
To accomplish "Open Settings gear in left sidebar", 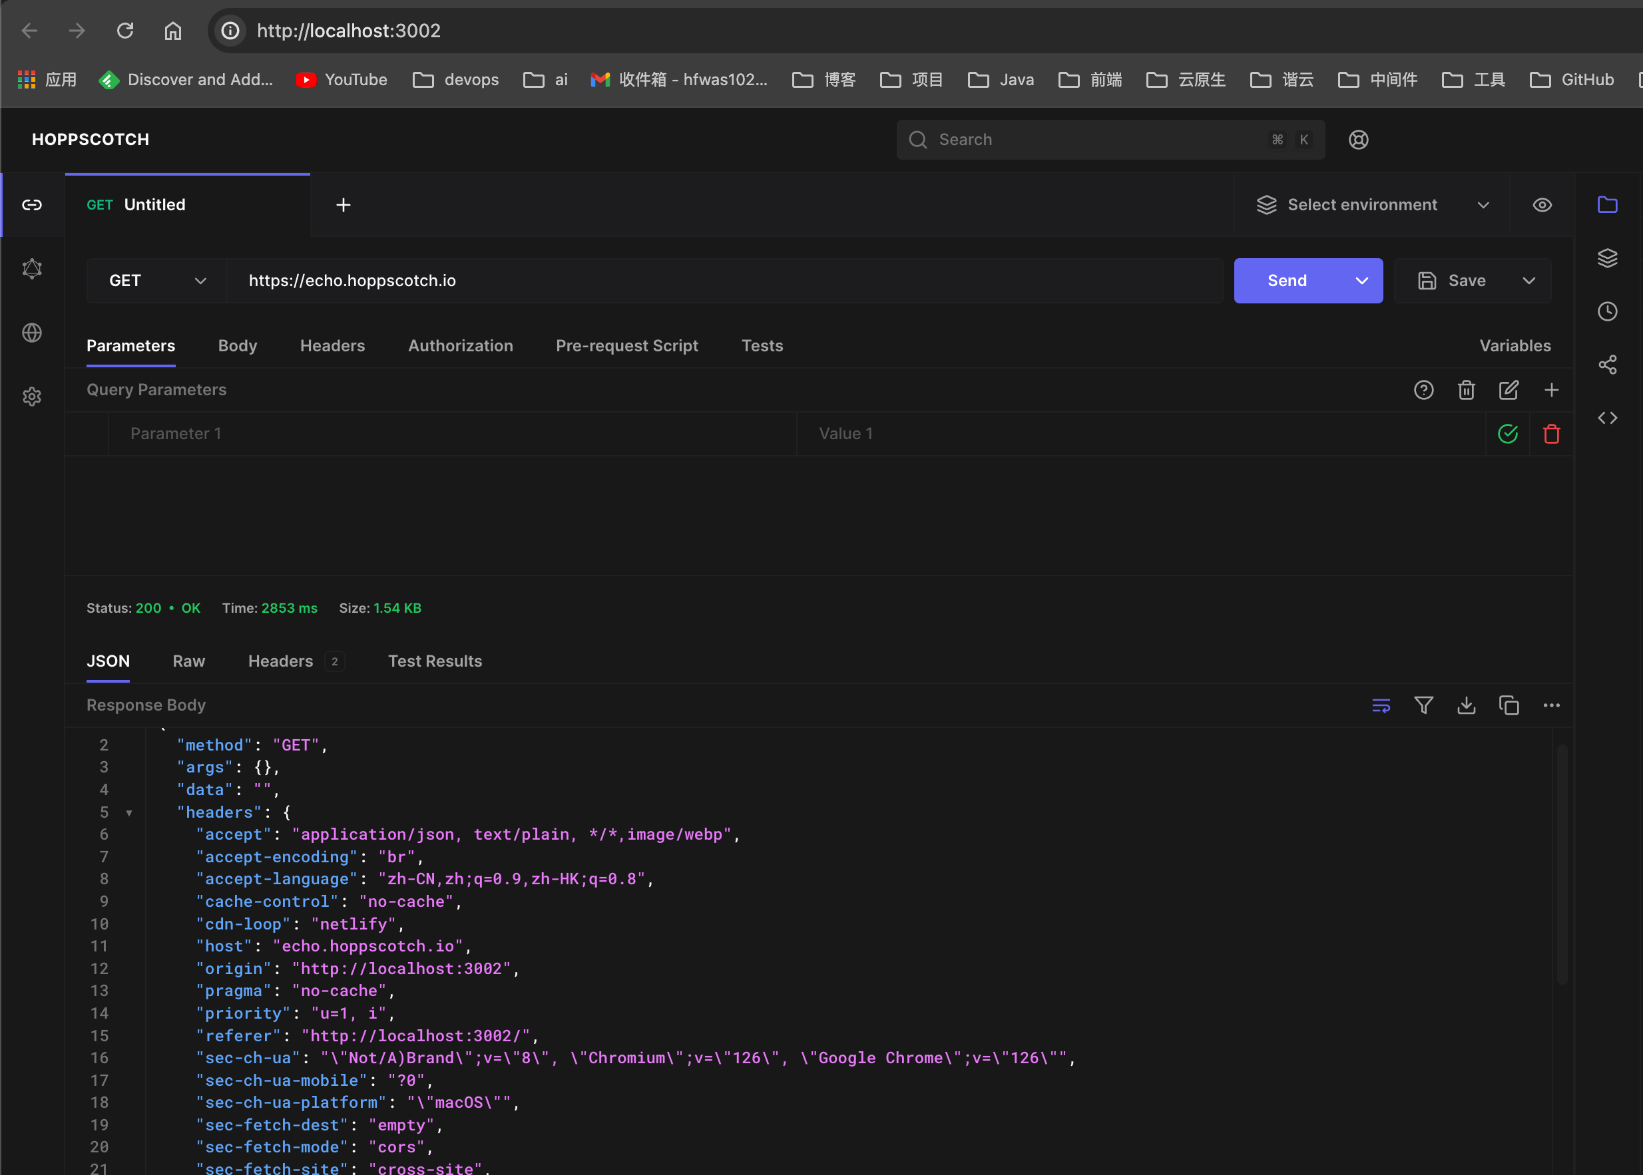I will click(32, 397).
